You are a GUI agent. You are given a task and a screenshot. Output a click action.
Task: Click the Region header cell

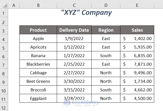tap(106, 30)
